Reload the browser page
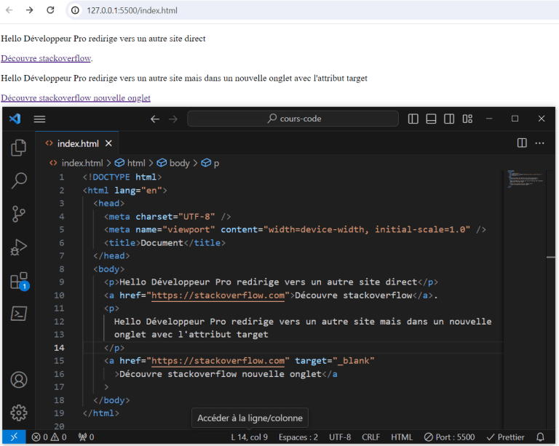 coord(50,10)
